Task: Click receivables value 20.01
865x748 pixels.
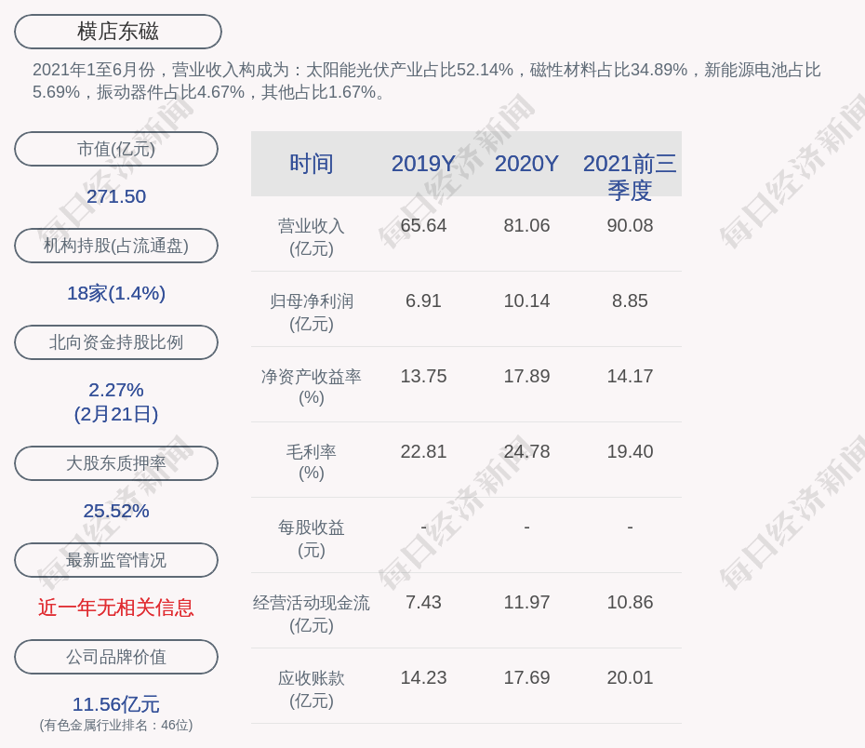Action: (630, 677)
